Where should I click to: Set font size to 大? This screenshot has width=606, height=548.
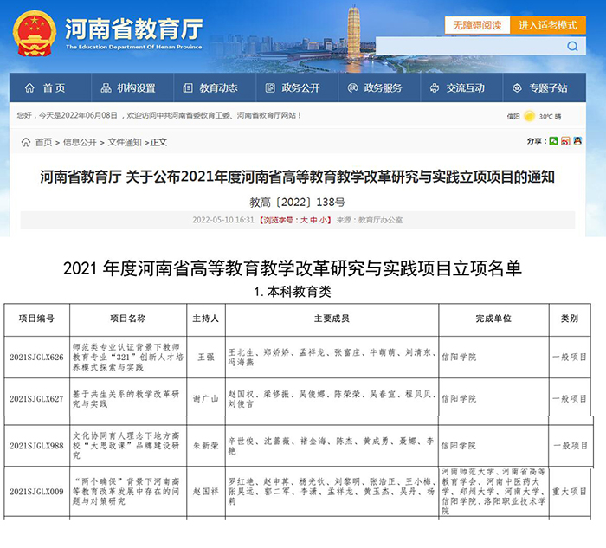coord(304,221)
